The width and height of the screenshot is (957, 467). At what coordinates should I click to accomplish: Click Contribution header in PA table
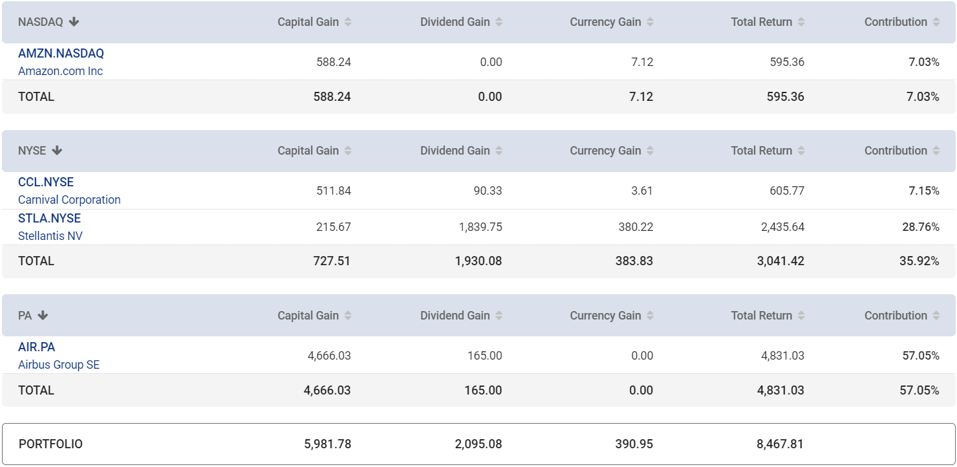coord(896,316)
